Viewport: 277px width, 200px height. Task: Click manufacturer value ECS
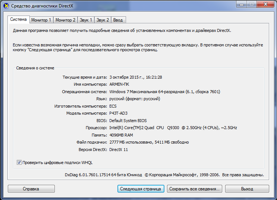coord(113,106)
